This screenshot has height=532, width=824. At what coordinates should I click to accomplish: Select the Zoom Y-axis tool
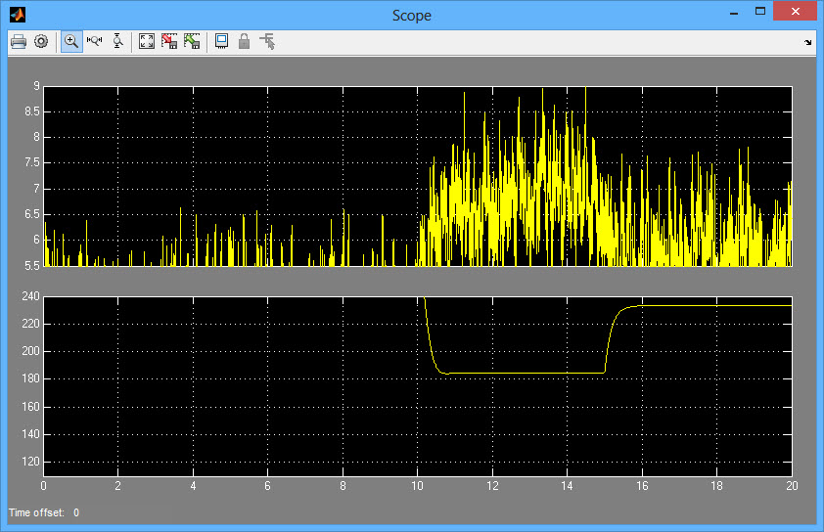point(117,41)
